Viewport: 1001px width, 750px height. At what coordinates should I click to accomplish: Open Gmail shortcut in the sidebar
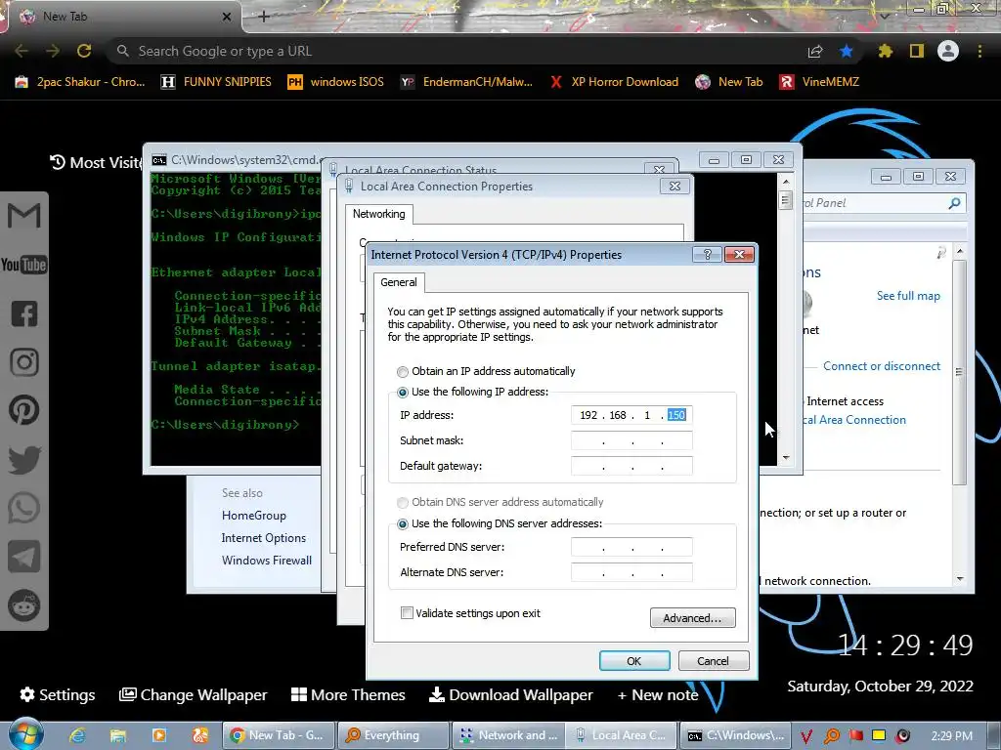24,216
